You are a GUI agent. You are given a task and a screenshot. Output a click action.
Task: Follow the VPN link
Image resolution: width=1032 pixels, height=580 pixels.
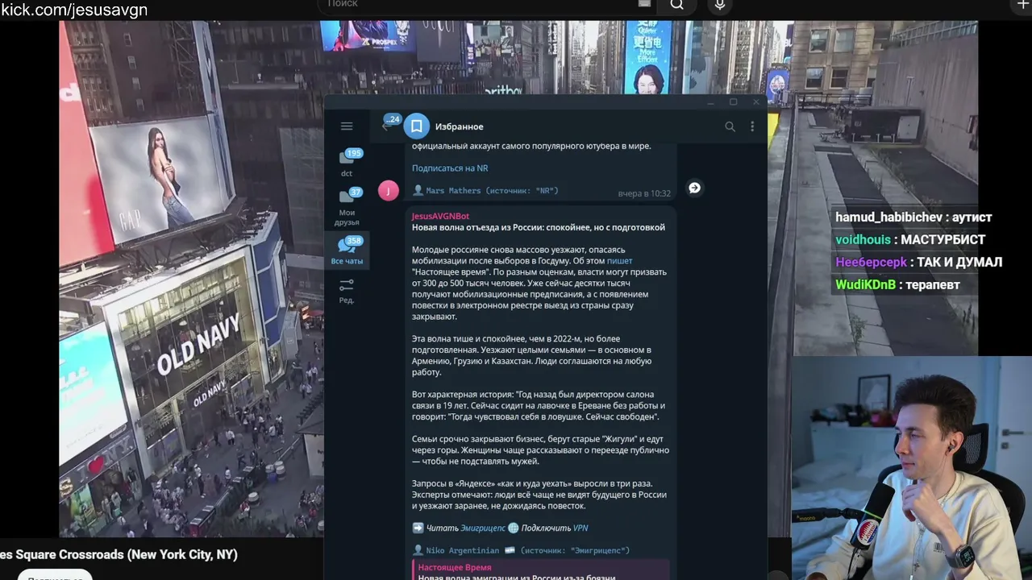click(580, 528)
